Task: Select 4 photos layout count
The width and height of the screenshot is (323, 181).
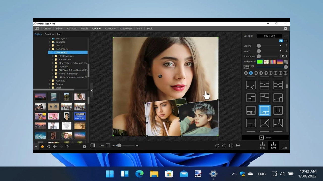Action: pyautogui.click(x=256, y=73)
